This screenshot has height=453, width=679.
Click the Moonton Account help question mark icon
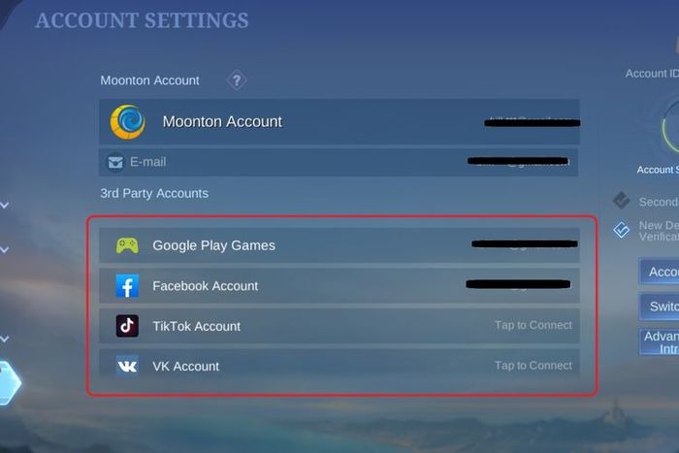coord(237,81)
